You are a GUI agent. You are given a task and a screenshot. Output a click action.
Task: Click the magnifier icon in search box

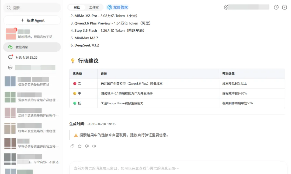click(9, 8)
